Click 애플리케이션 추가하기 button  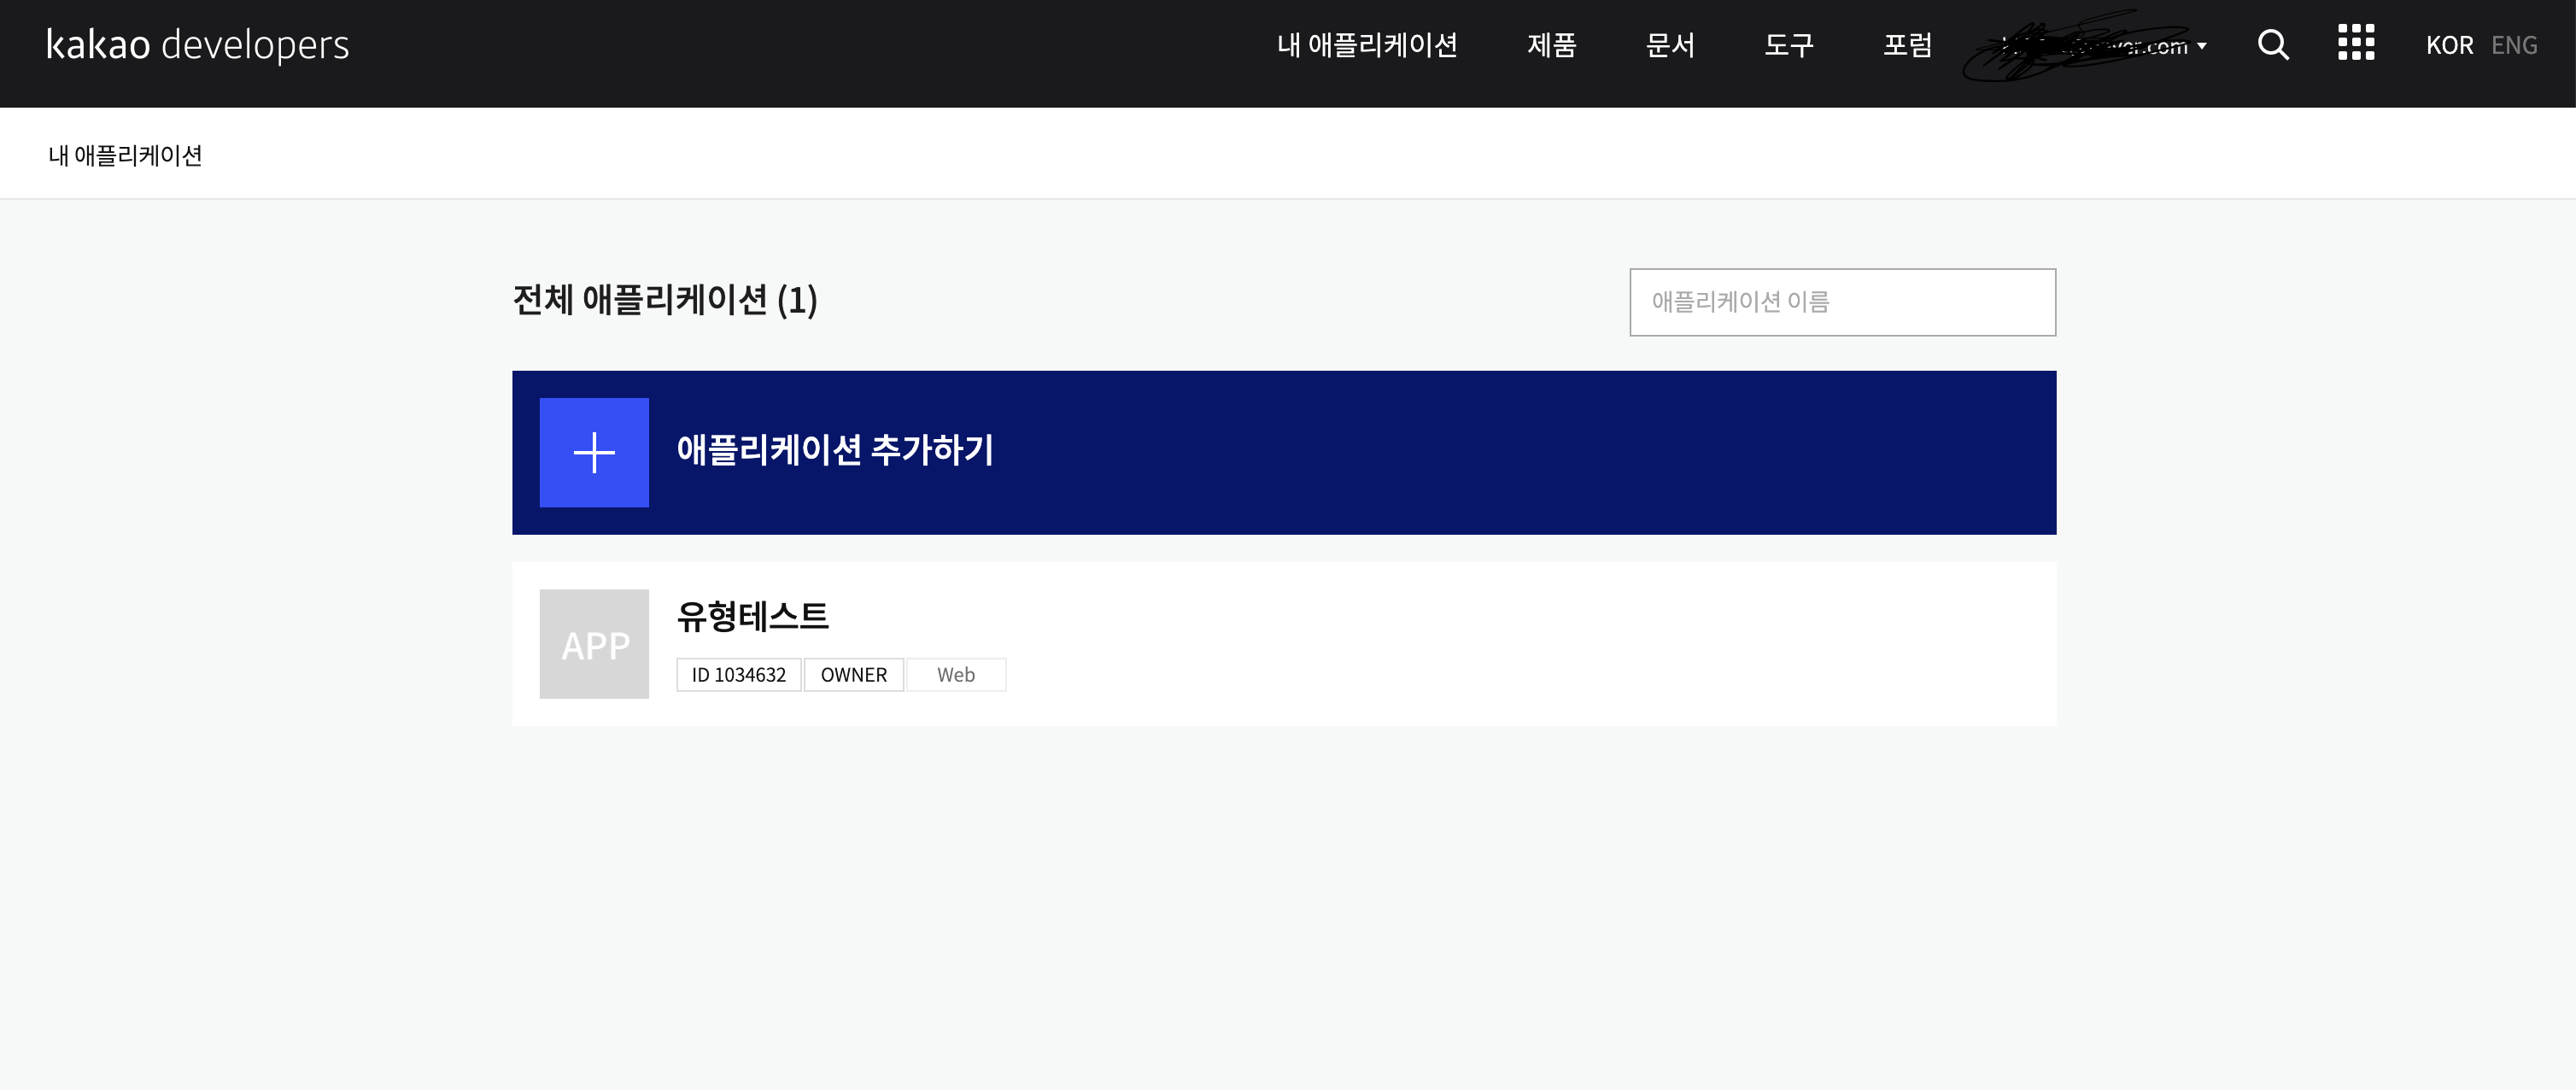click(x=835, y=450)
